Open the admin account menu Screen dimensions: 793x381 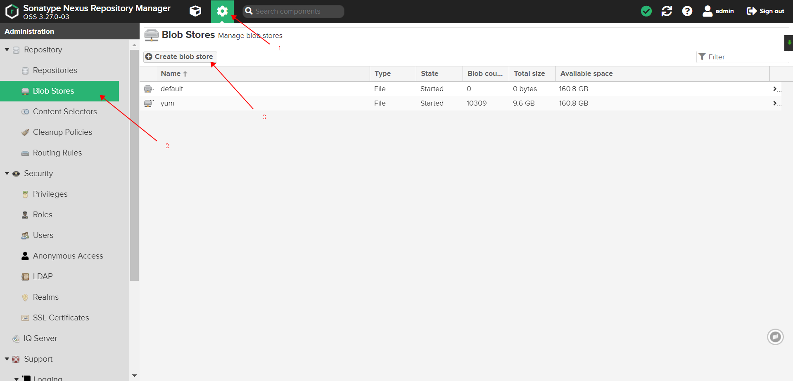point(718,11)
